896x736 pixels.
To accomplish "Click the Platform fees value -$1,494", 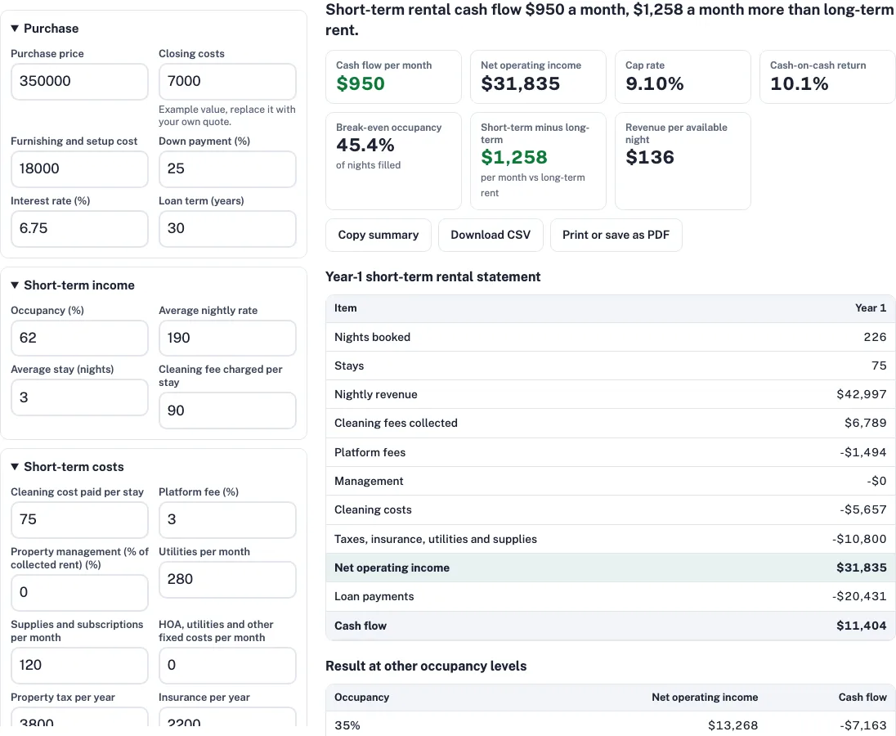I will coord(862,452).
